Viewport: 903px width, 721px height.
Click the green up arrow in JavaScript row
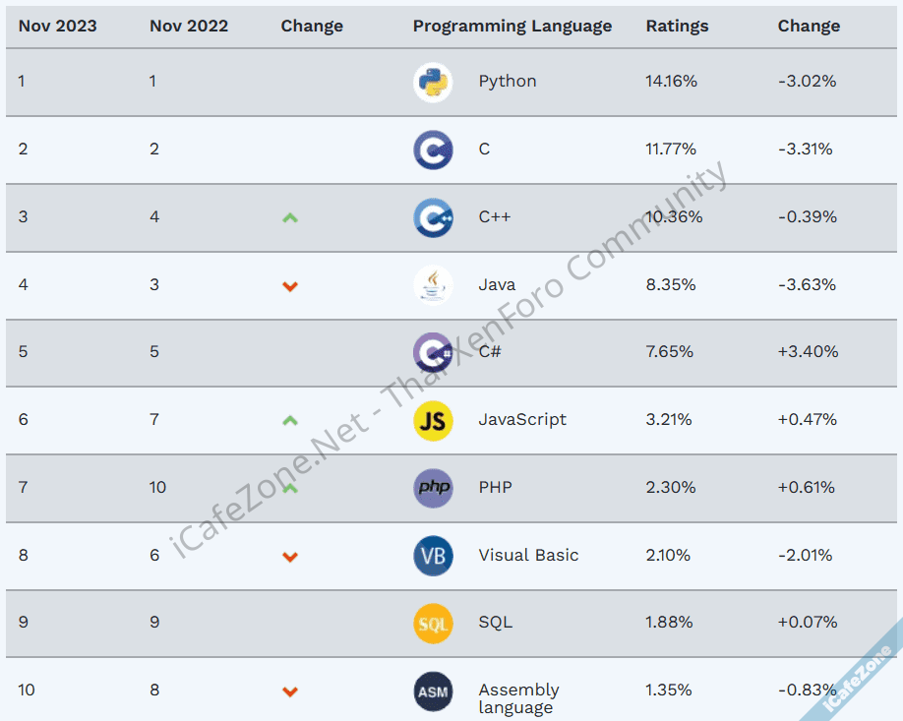pyautogui.click(x=289, y=420)
